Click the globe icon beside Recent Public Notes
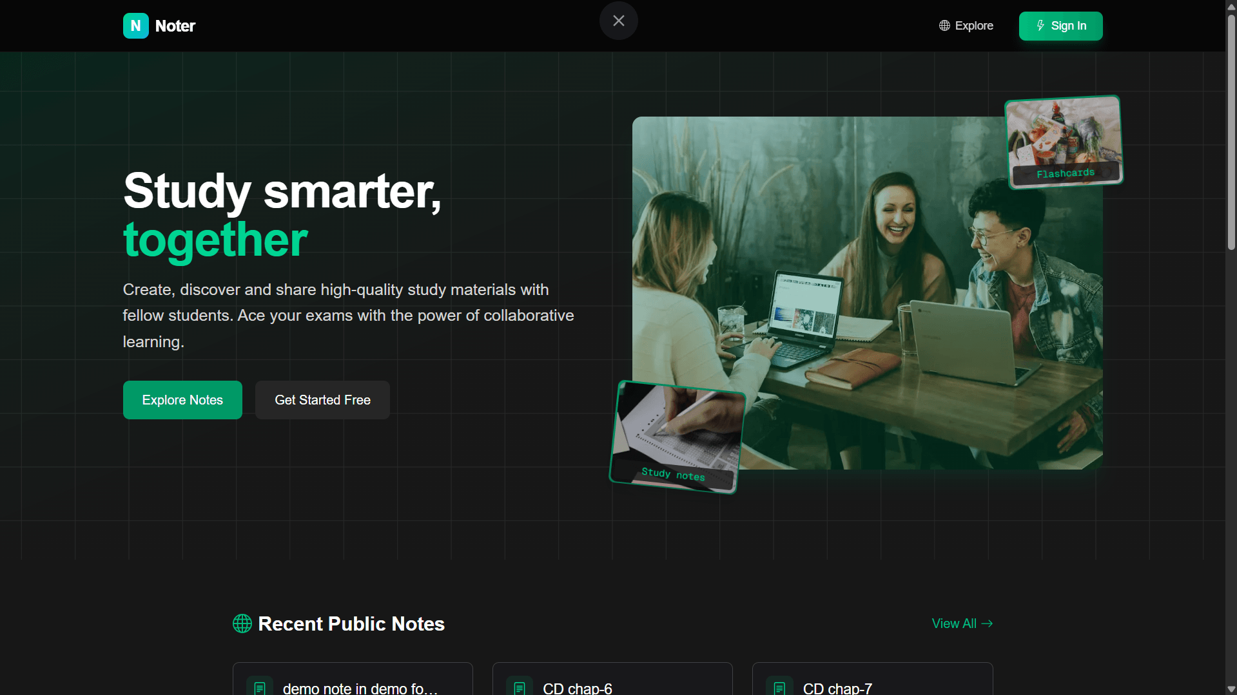 tap(242, 624)
